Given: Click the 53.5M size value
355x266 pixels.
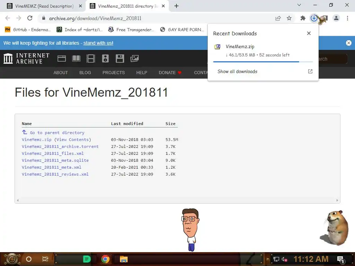Looking at the screenshot, I should pos(172,140).
